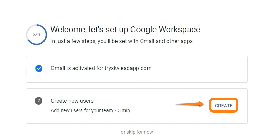This screenshot has height=140, width=271.
Task: Click the blue Gmail activated checkmark
Action: [x=39, y=68]
